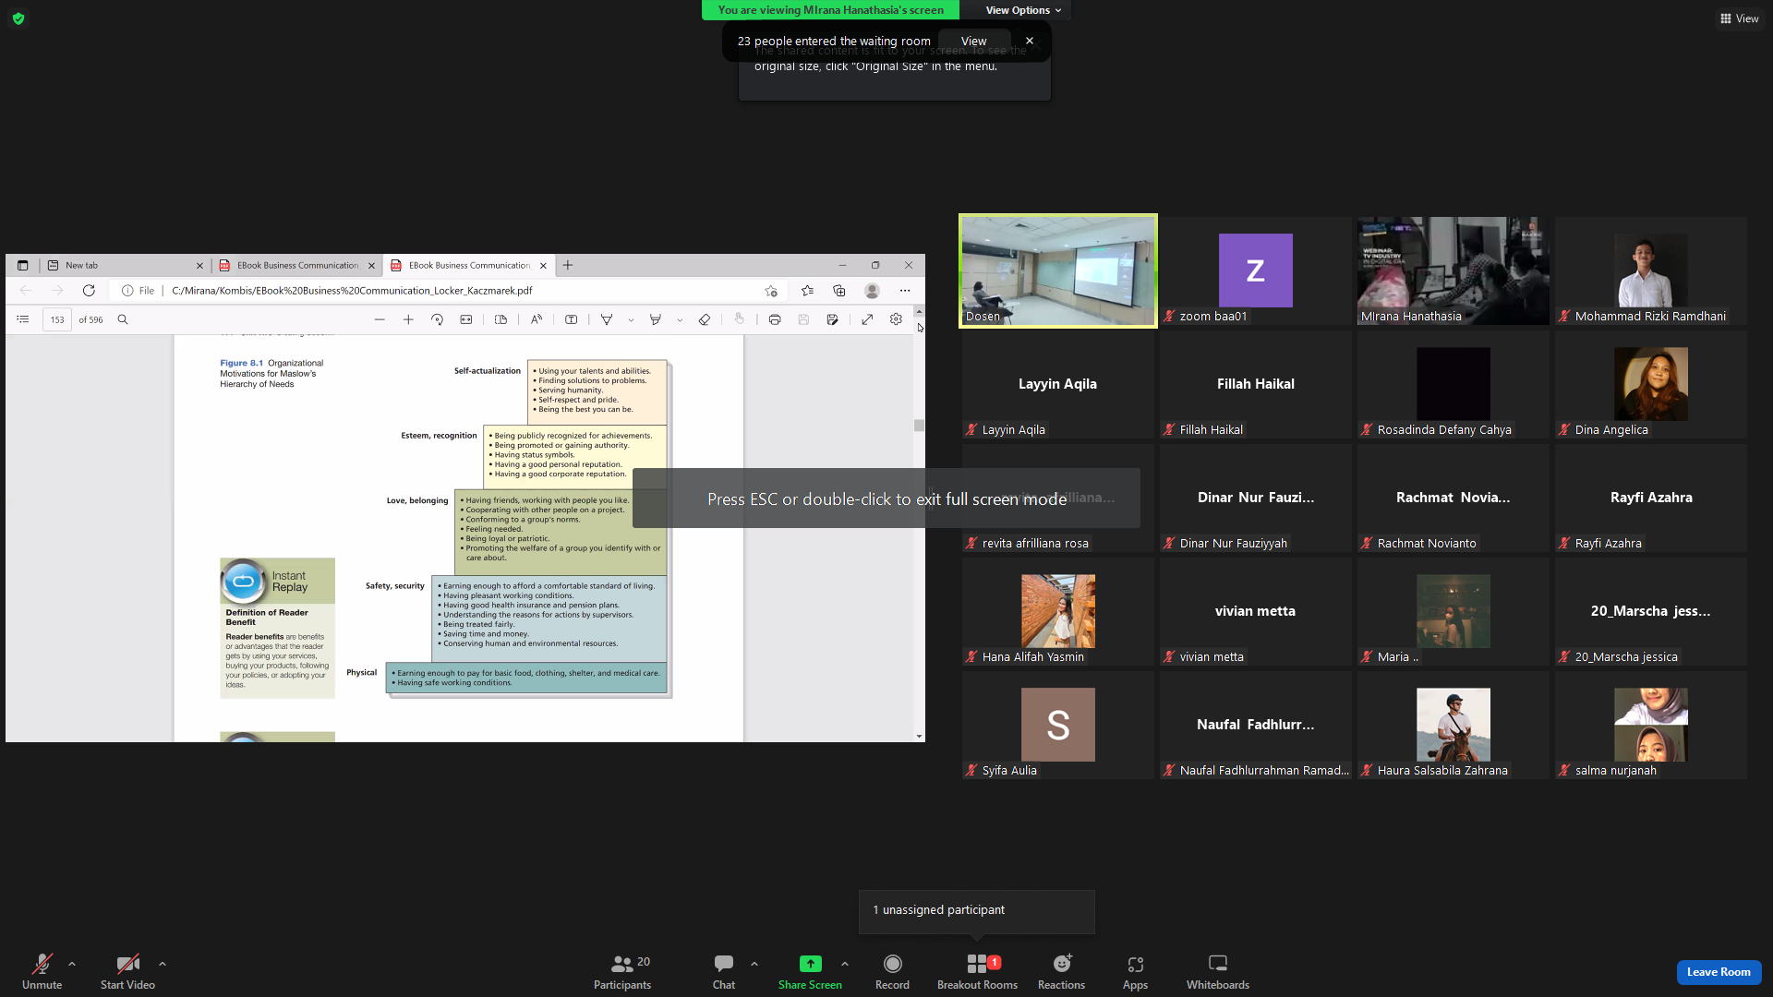Click the PDF Save as icon
Screen dimensions: 1773x997
833,319
